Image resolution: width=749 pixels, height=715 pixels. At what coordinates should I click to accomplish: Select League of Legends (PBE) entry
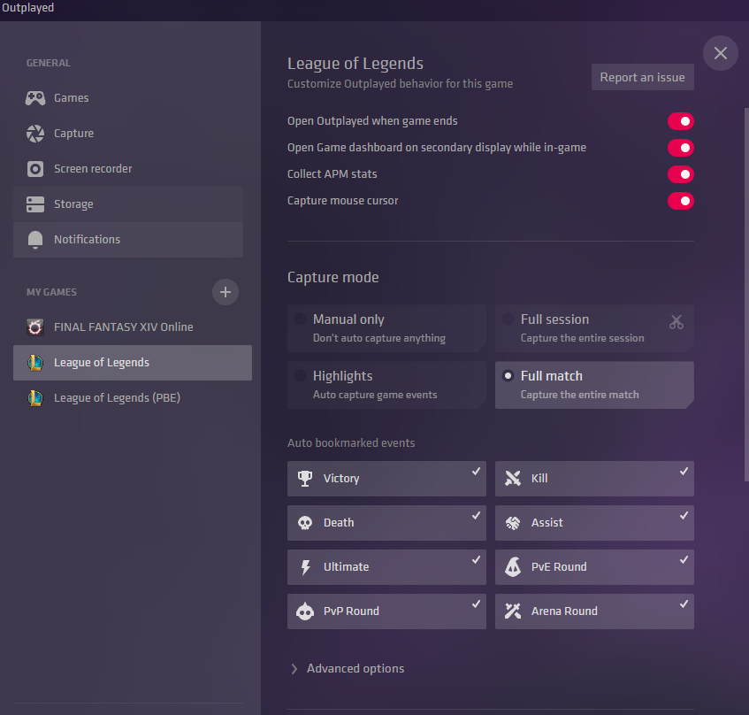pyautogui.click(x=133, y=398)
